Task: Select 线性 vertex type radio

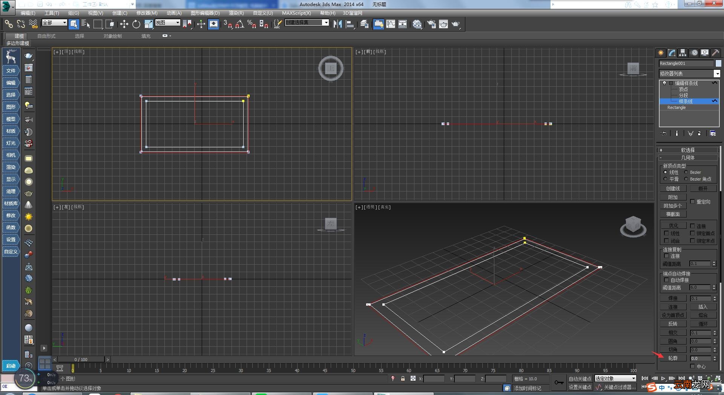Action: point(665,172)
